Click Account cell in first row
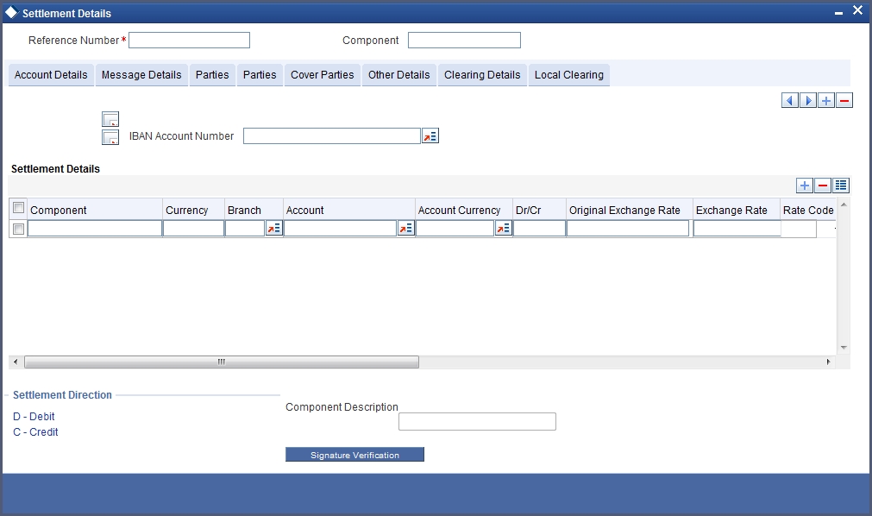The image size is (872, 516). tap(341, 229)
